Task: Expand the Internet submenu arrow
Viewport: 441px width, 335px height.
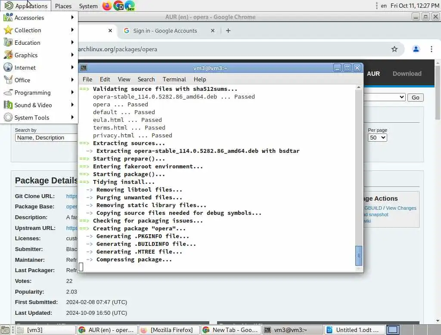Action: point(72,67)
